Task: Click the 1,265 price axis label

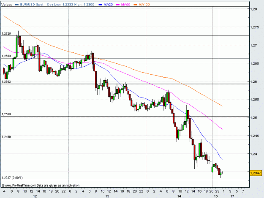Action: pos(255,63)
